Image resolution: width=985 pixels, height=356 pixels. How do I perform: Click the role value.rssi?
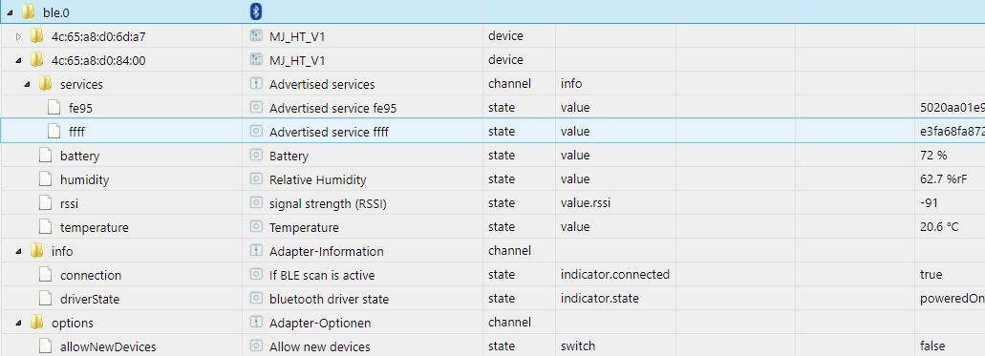[586, 203]
